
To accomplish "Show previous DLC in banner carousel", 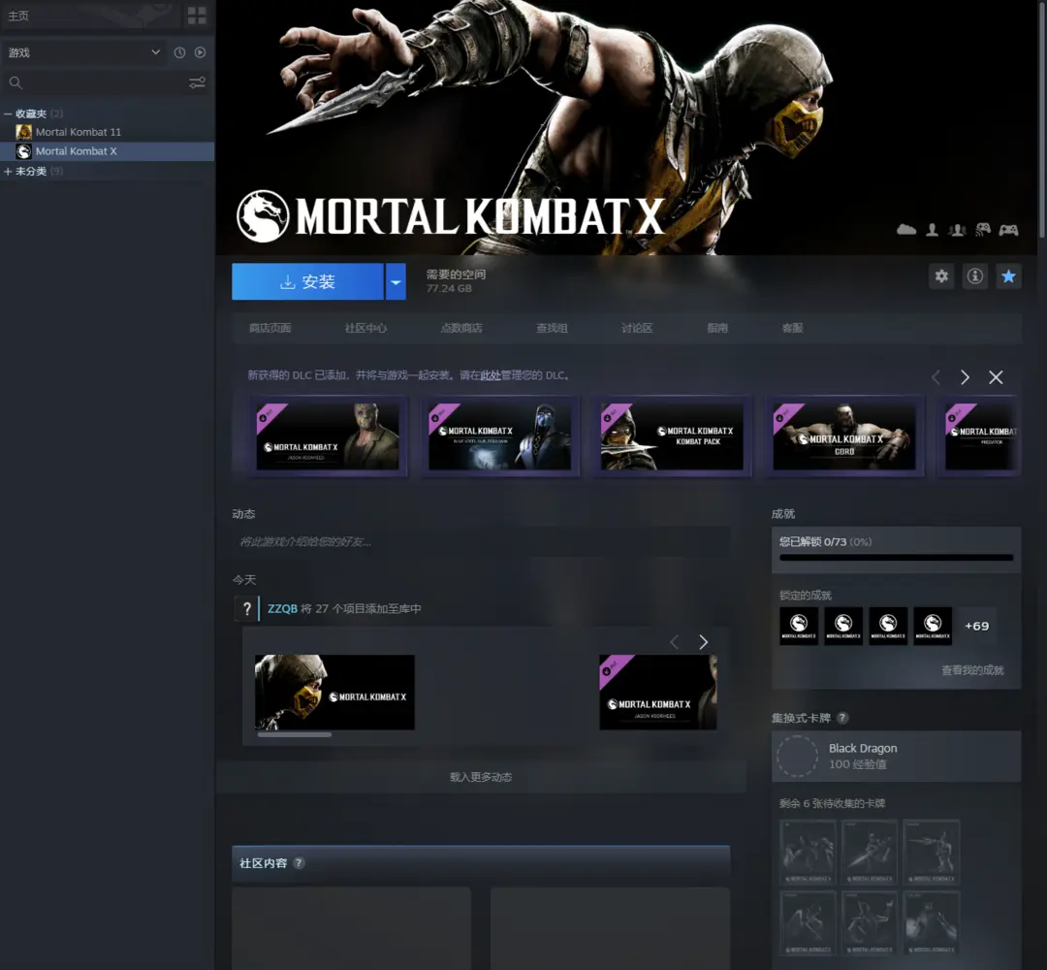I will pos(936,377).
